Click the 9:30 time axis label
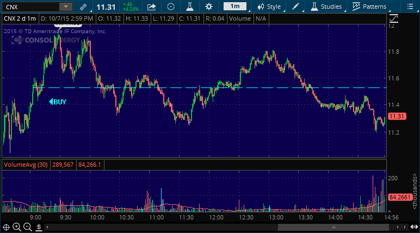The width and height of the screenshot is (420, 233). click(65, 217)
